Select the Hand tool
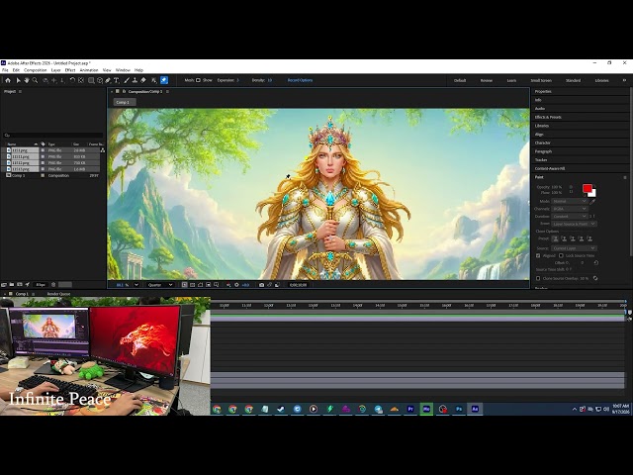The height and width of the screenshot is (475, 633). 27,80
